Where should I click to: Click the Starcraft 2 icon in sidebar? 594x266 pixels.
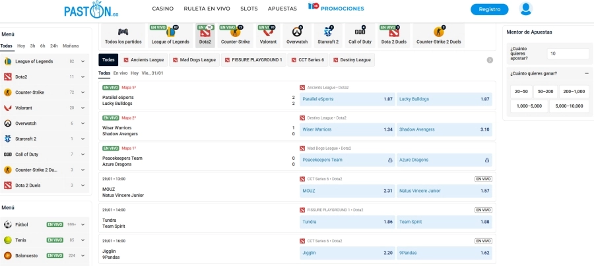pos(7,139)
